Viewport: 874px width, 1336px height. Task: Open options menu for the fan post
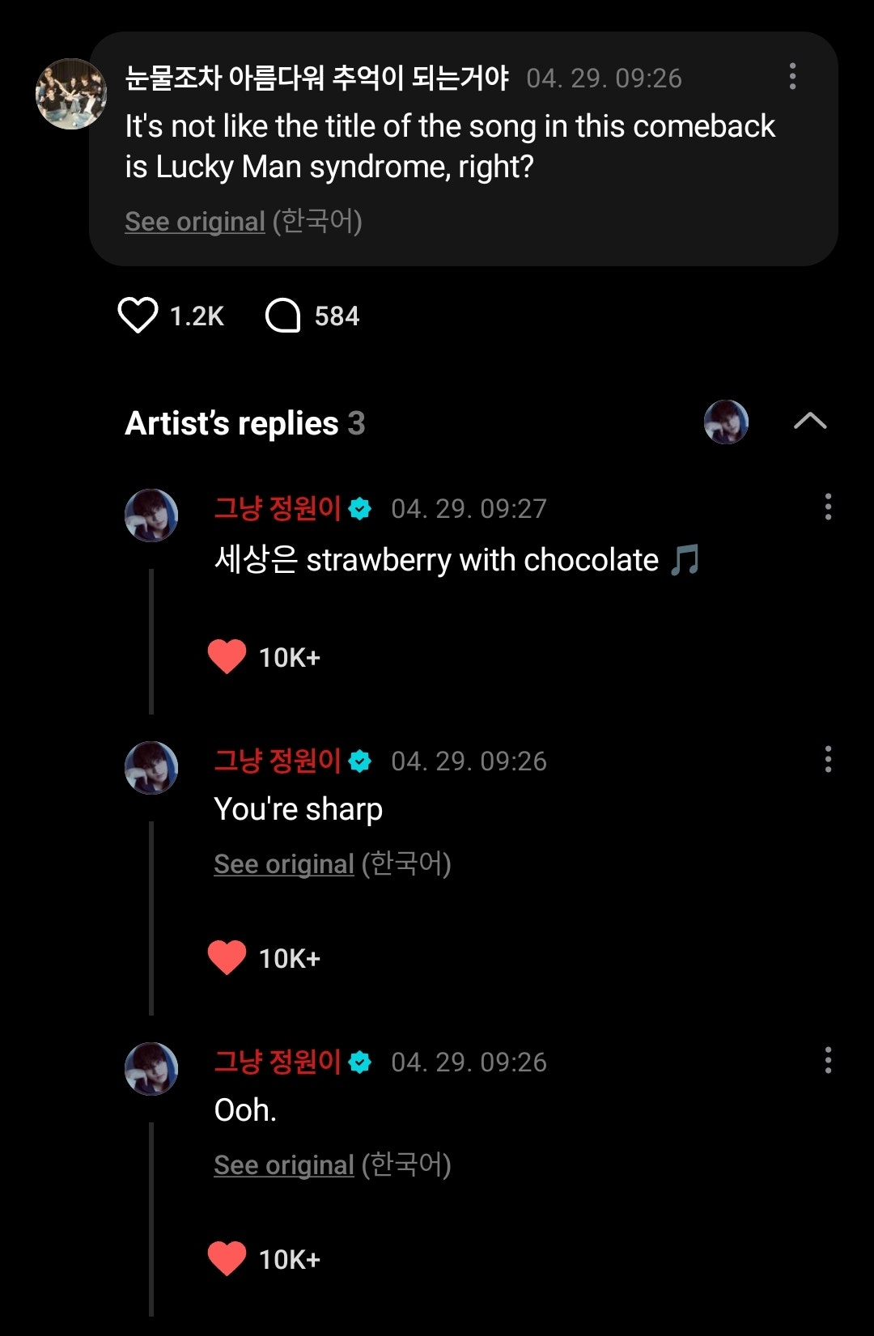[792, 77]
